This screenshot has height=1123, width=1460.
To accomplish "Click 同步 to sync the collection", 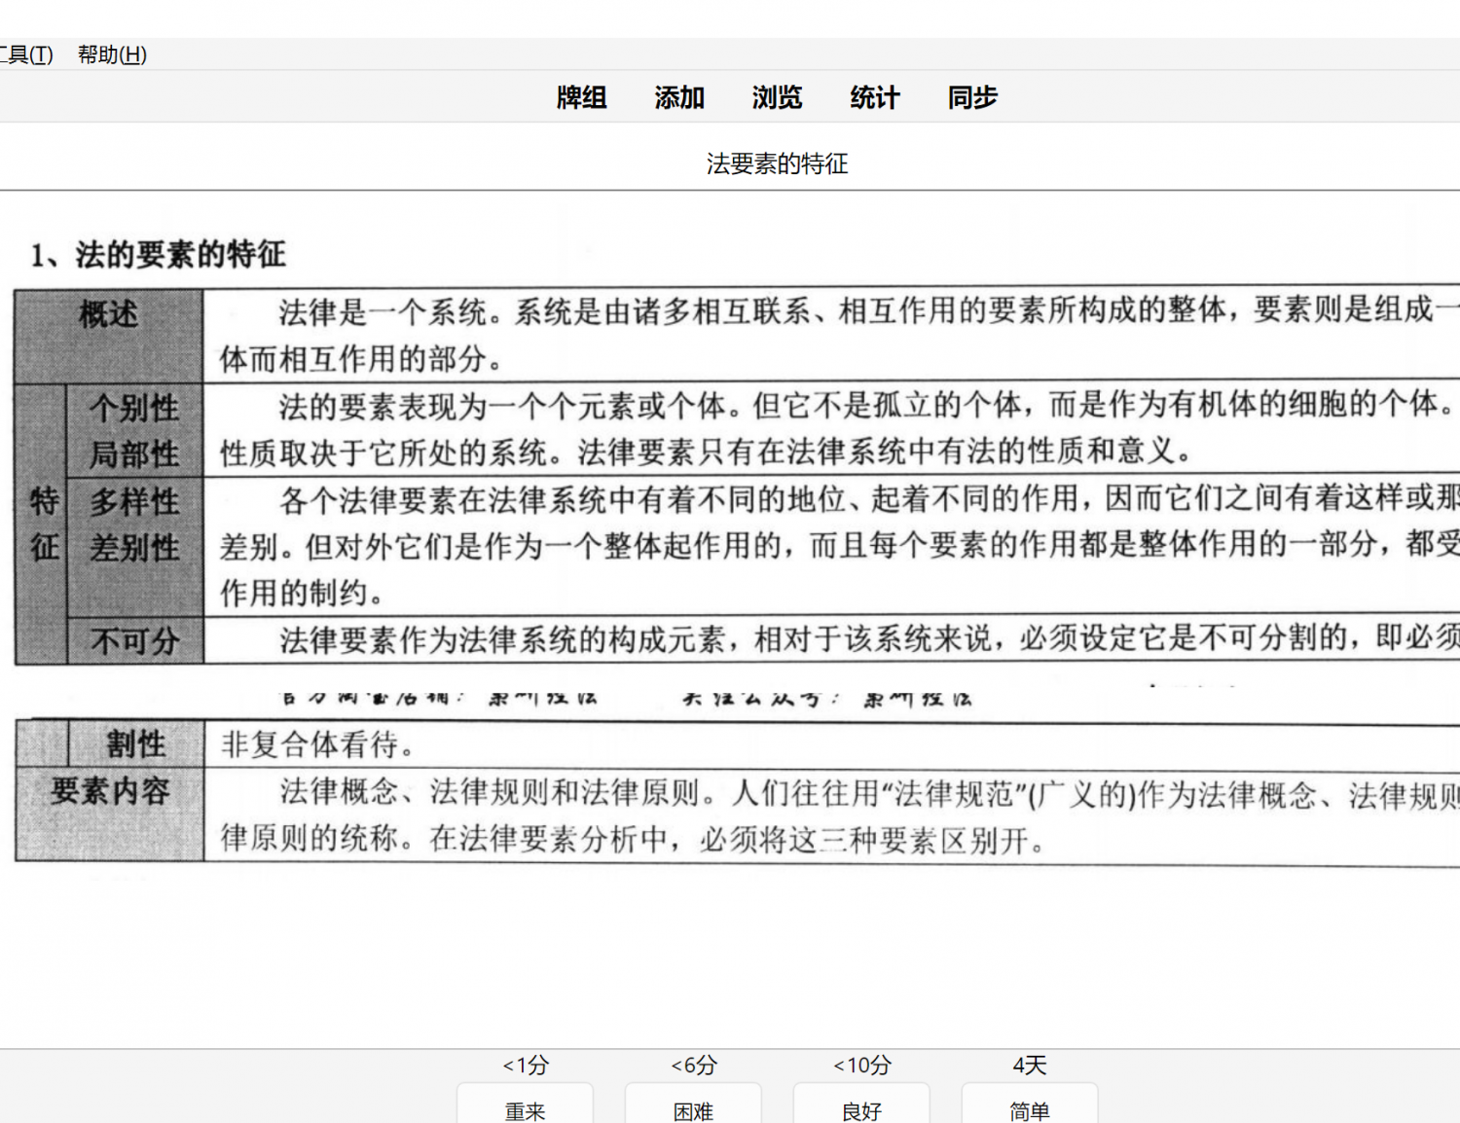I will [x=972, y=97].
